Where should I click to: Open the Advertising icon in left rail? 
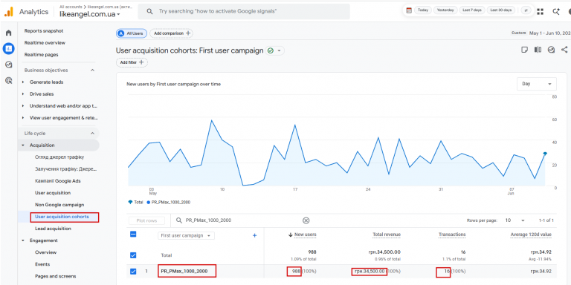click(x=9, y=80)
